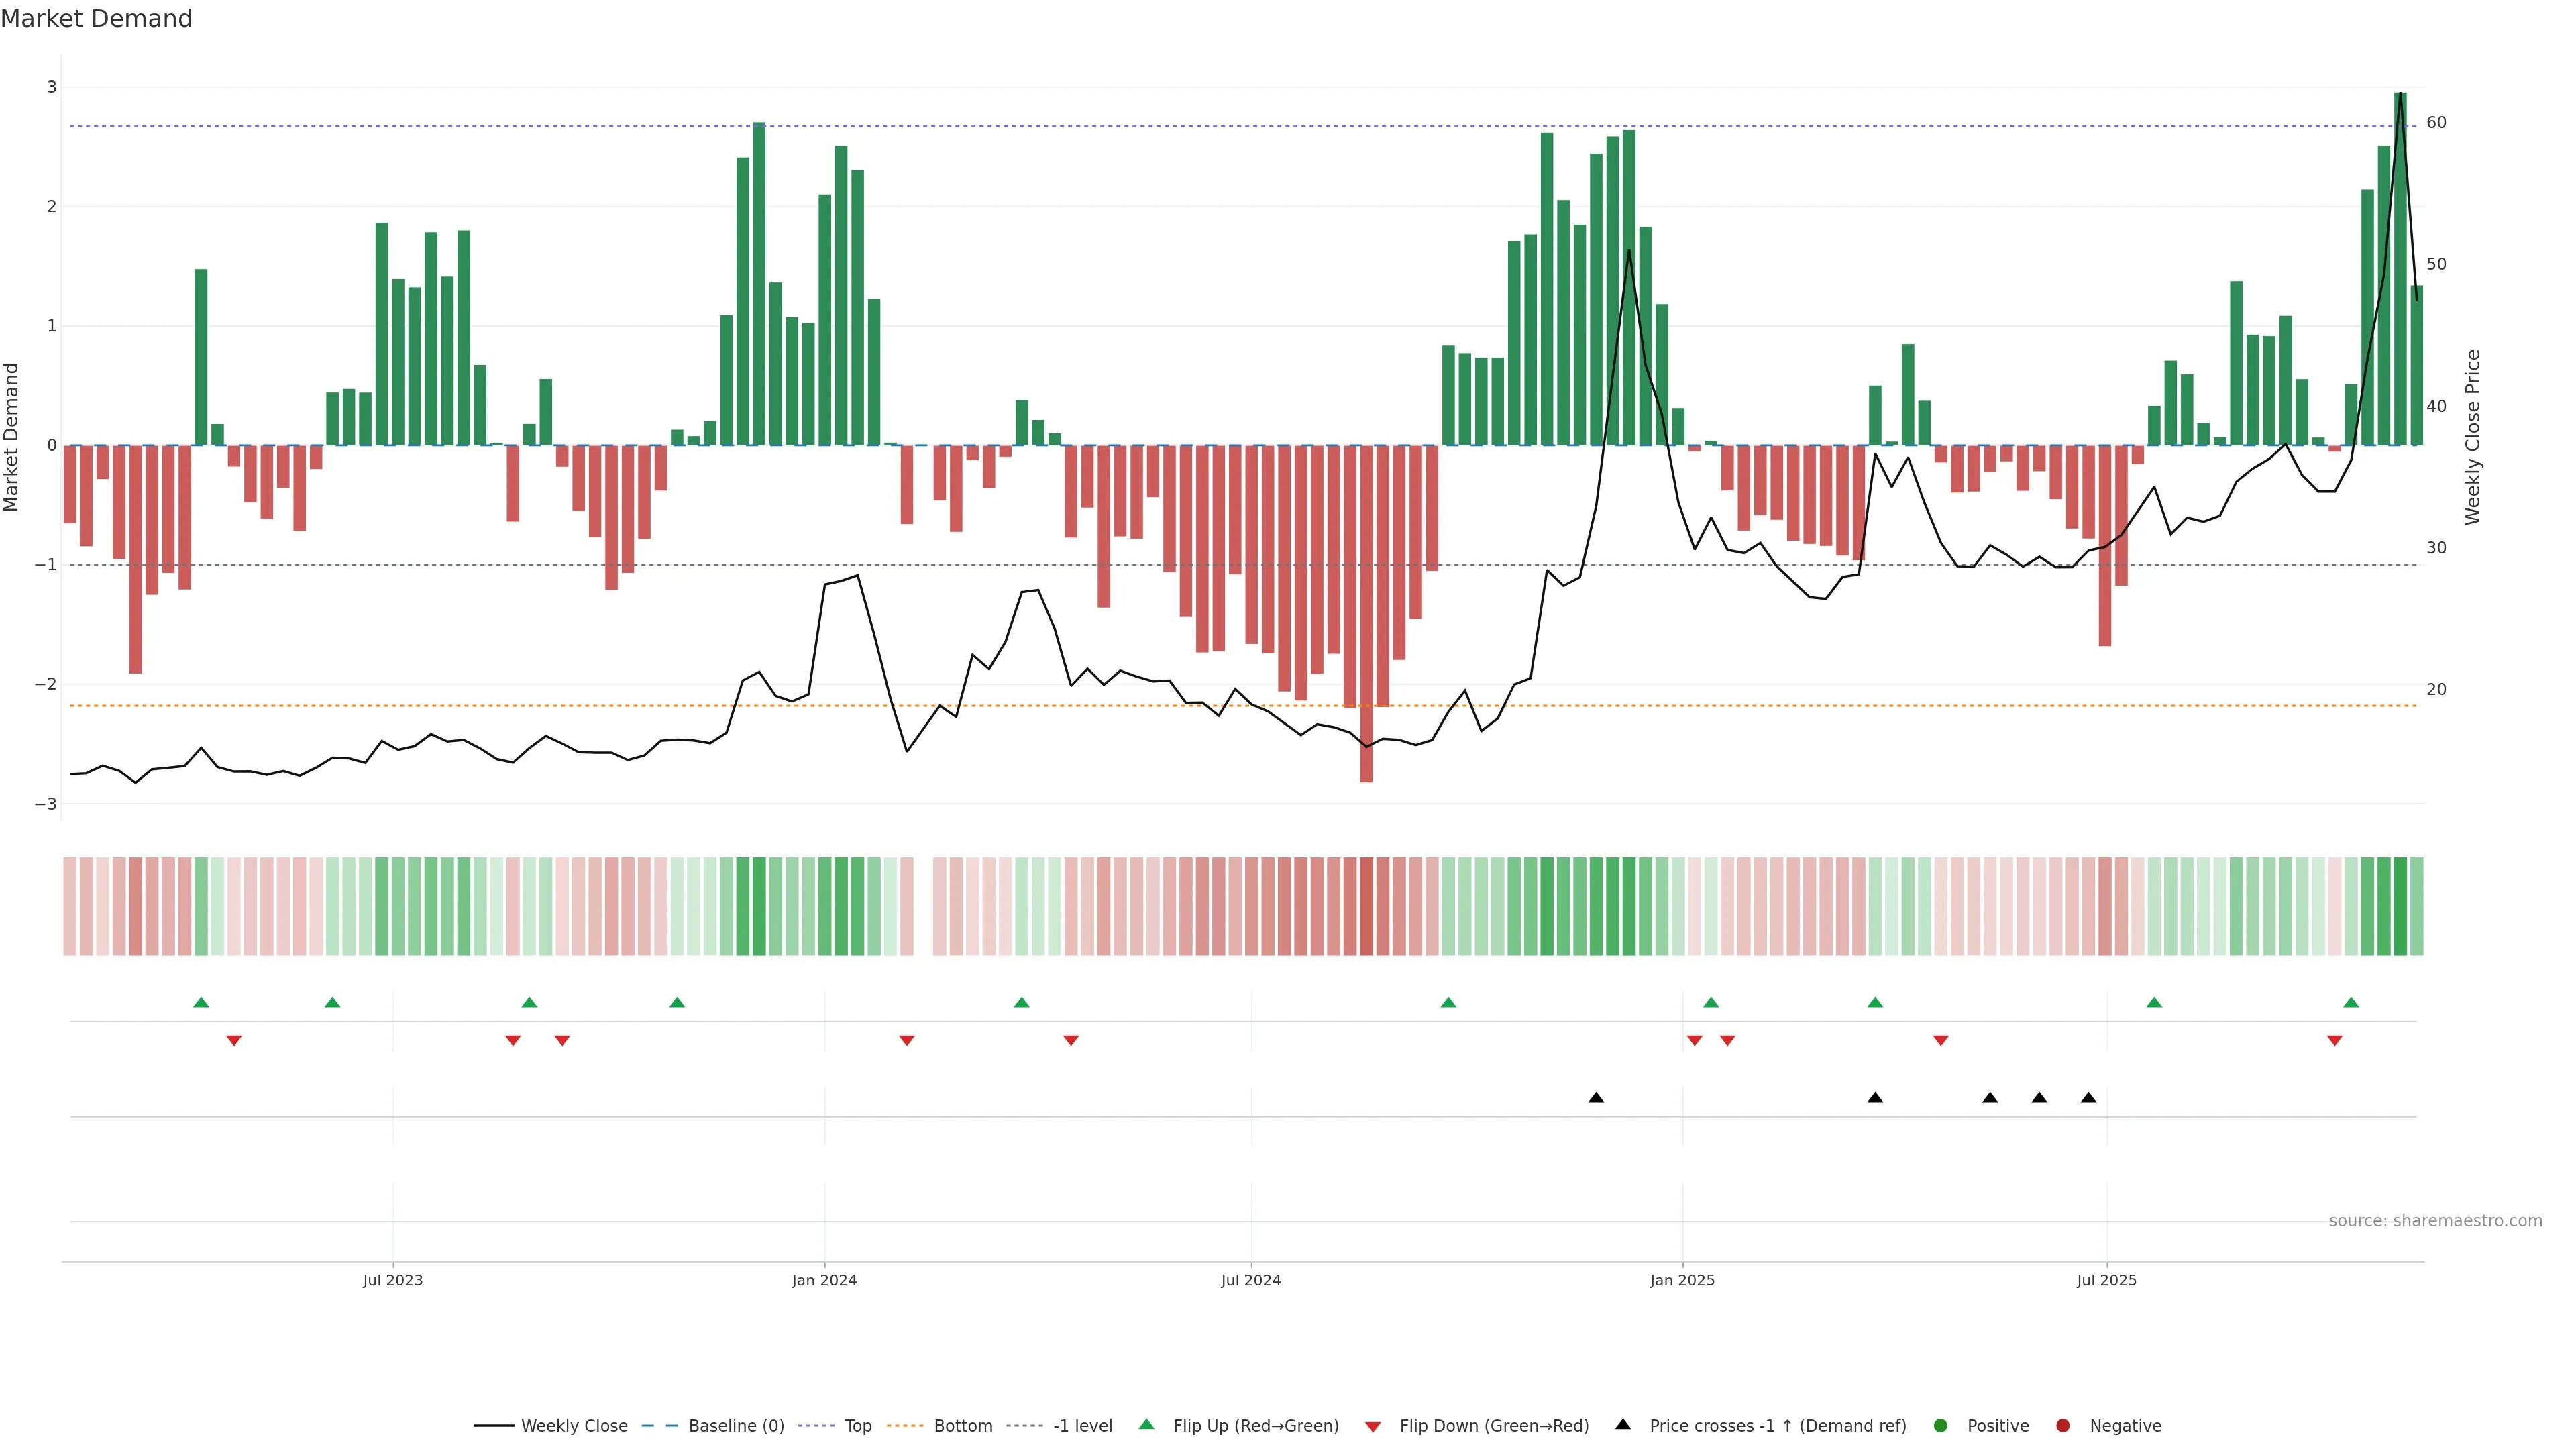Click red Flip Down legend triangle

pos(1373,1426)
